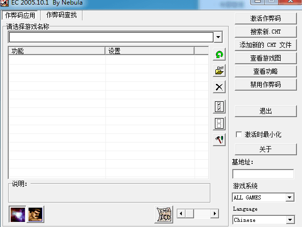Select the 作弊码应用 tab
Image resolution: width=302 pixels, height=227 pixels.
20,15
